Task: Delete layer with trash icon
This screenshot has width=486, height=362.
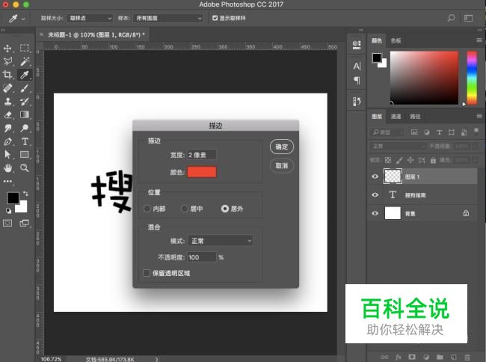Action: [467, 357]
